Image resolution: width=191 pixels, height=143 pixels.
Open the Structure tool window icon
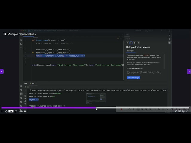[x=21, y=44]
